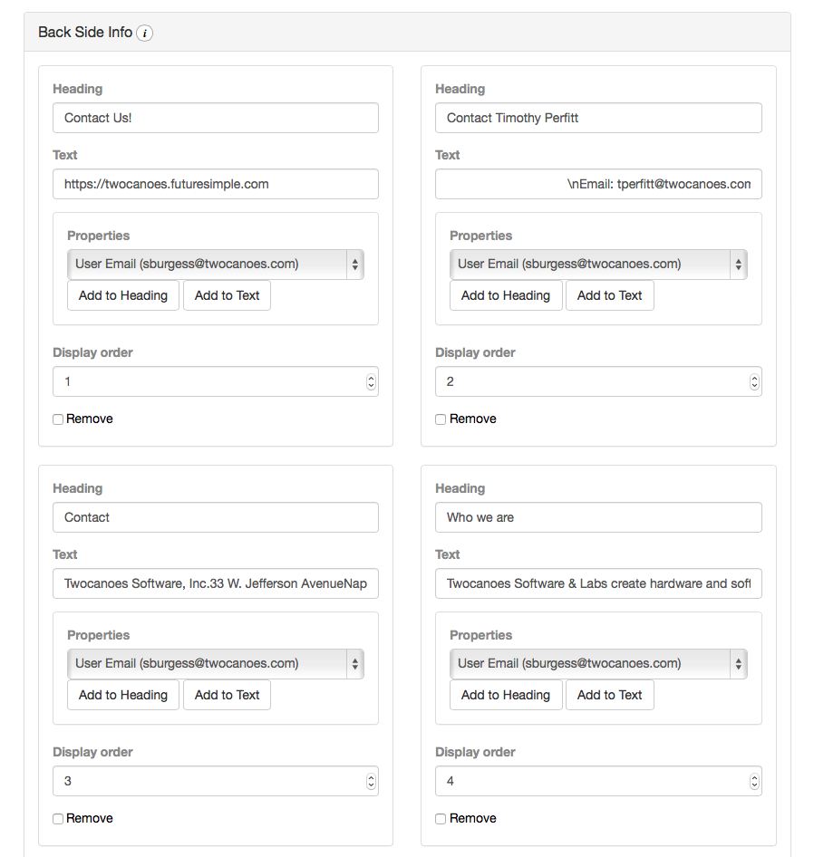Open the Properties dropdown for display order 3
814x857 pixels.
click(x=216, y=664)
